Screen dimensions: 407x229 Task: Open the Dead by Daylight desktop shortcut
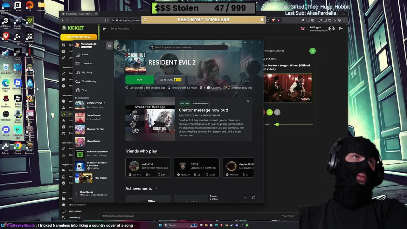pos(17,24)
